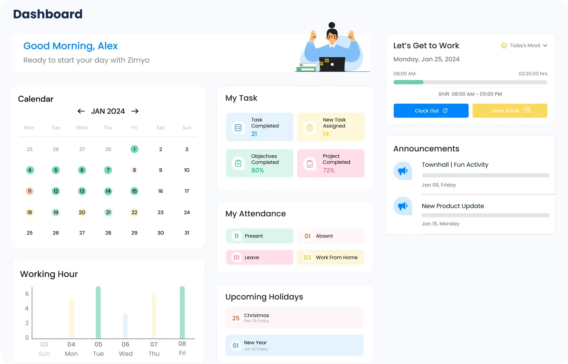Select January 20 on the calendar
The image size is (568, 364).
[x=82, y=212]
